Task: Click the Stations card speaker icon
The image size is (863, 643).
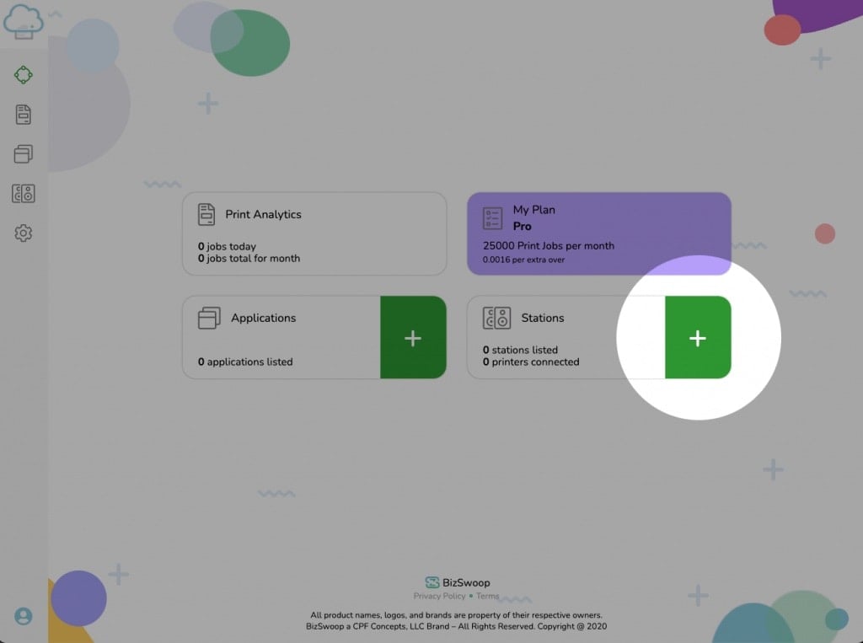Action: [x=497, y=319]
